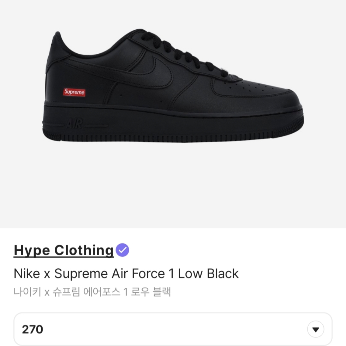346x346 pixels.
Task: Click the sneaker's side panel leather
Action: click(x=141, y=95)
